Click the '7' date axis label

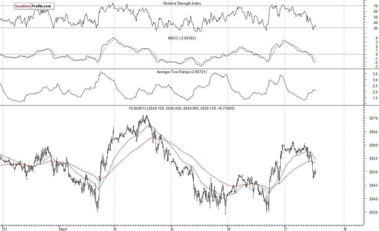coord(286,229)
